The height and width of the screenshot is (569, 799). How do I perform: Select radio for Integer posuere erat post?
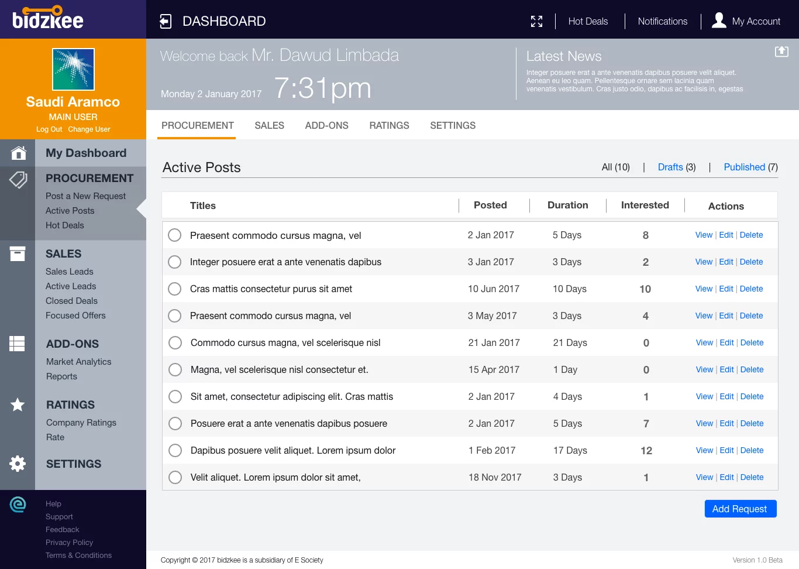(174, 262)
